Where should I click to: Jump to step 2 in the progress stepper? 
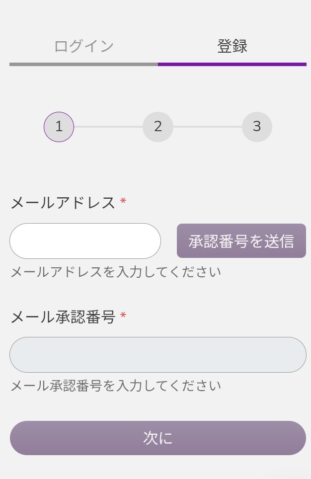pos(157,127)
